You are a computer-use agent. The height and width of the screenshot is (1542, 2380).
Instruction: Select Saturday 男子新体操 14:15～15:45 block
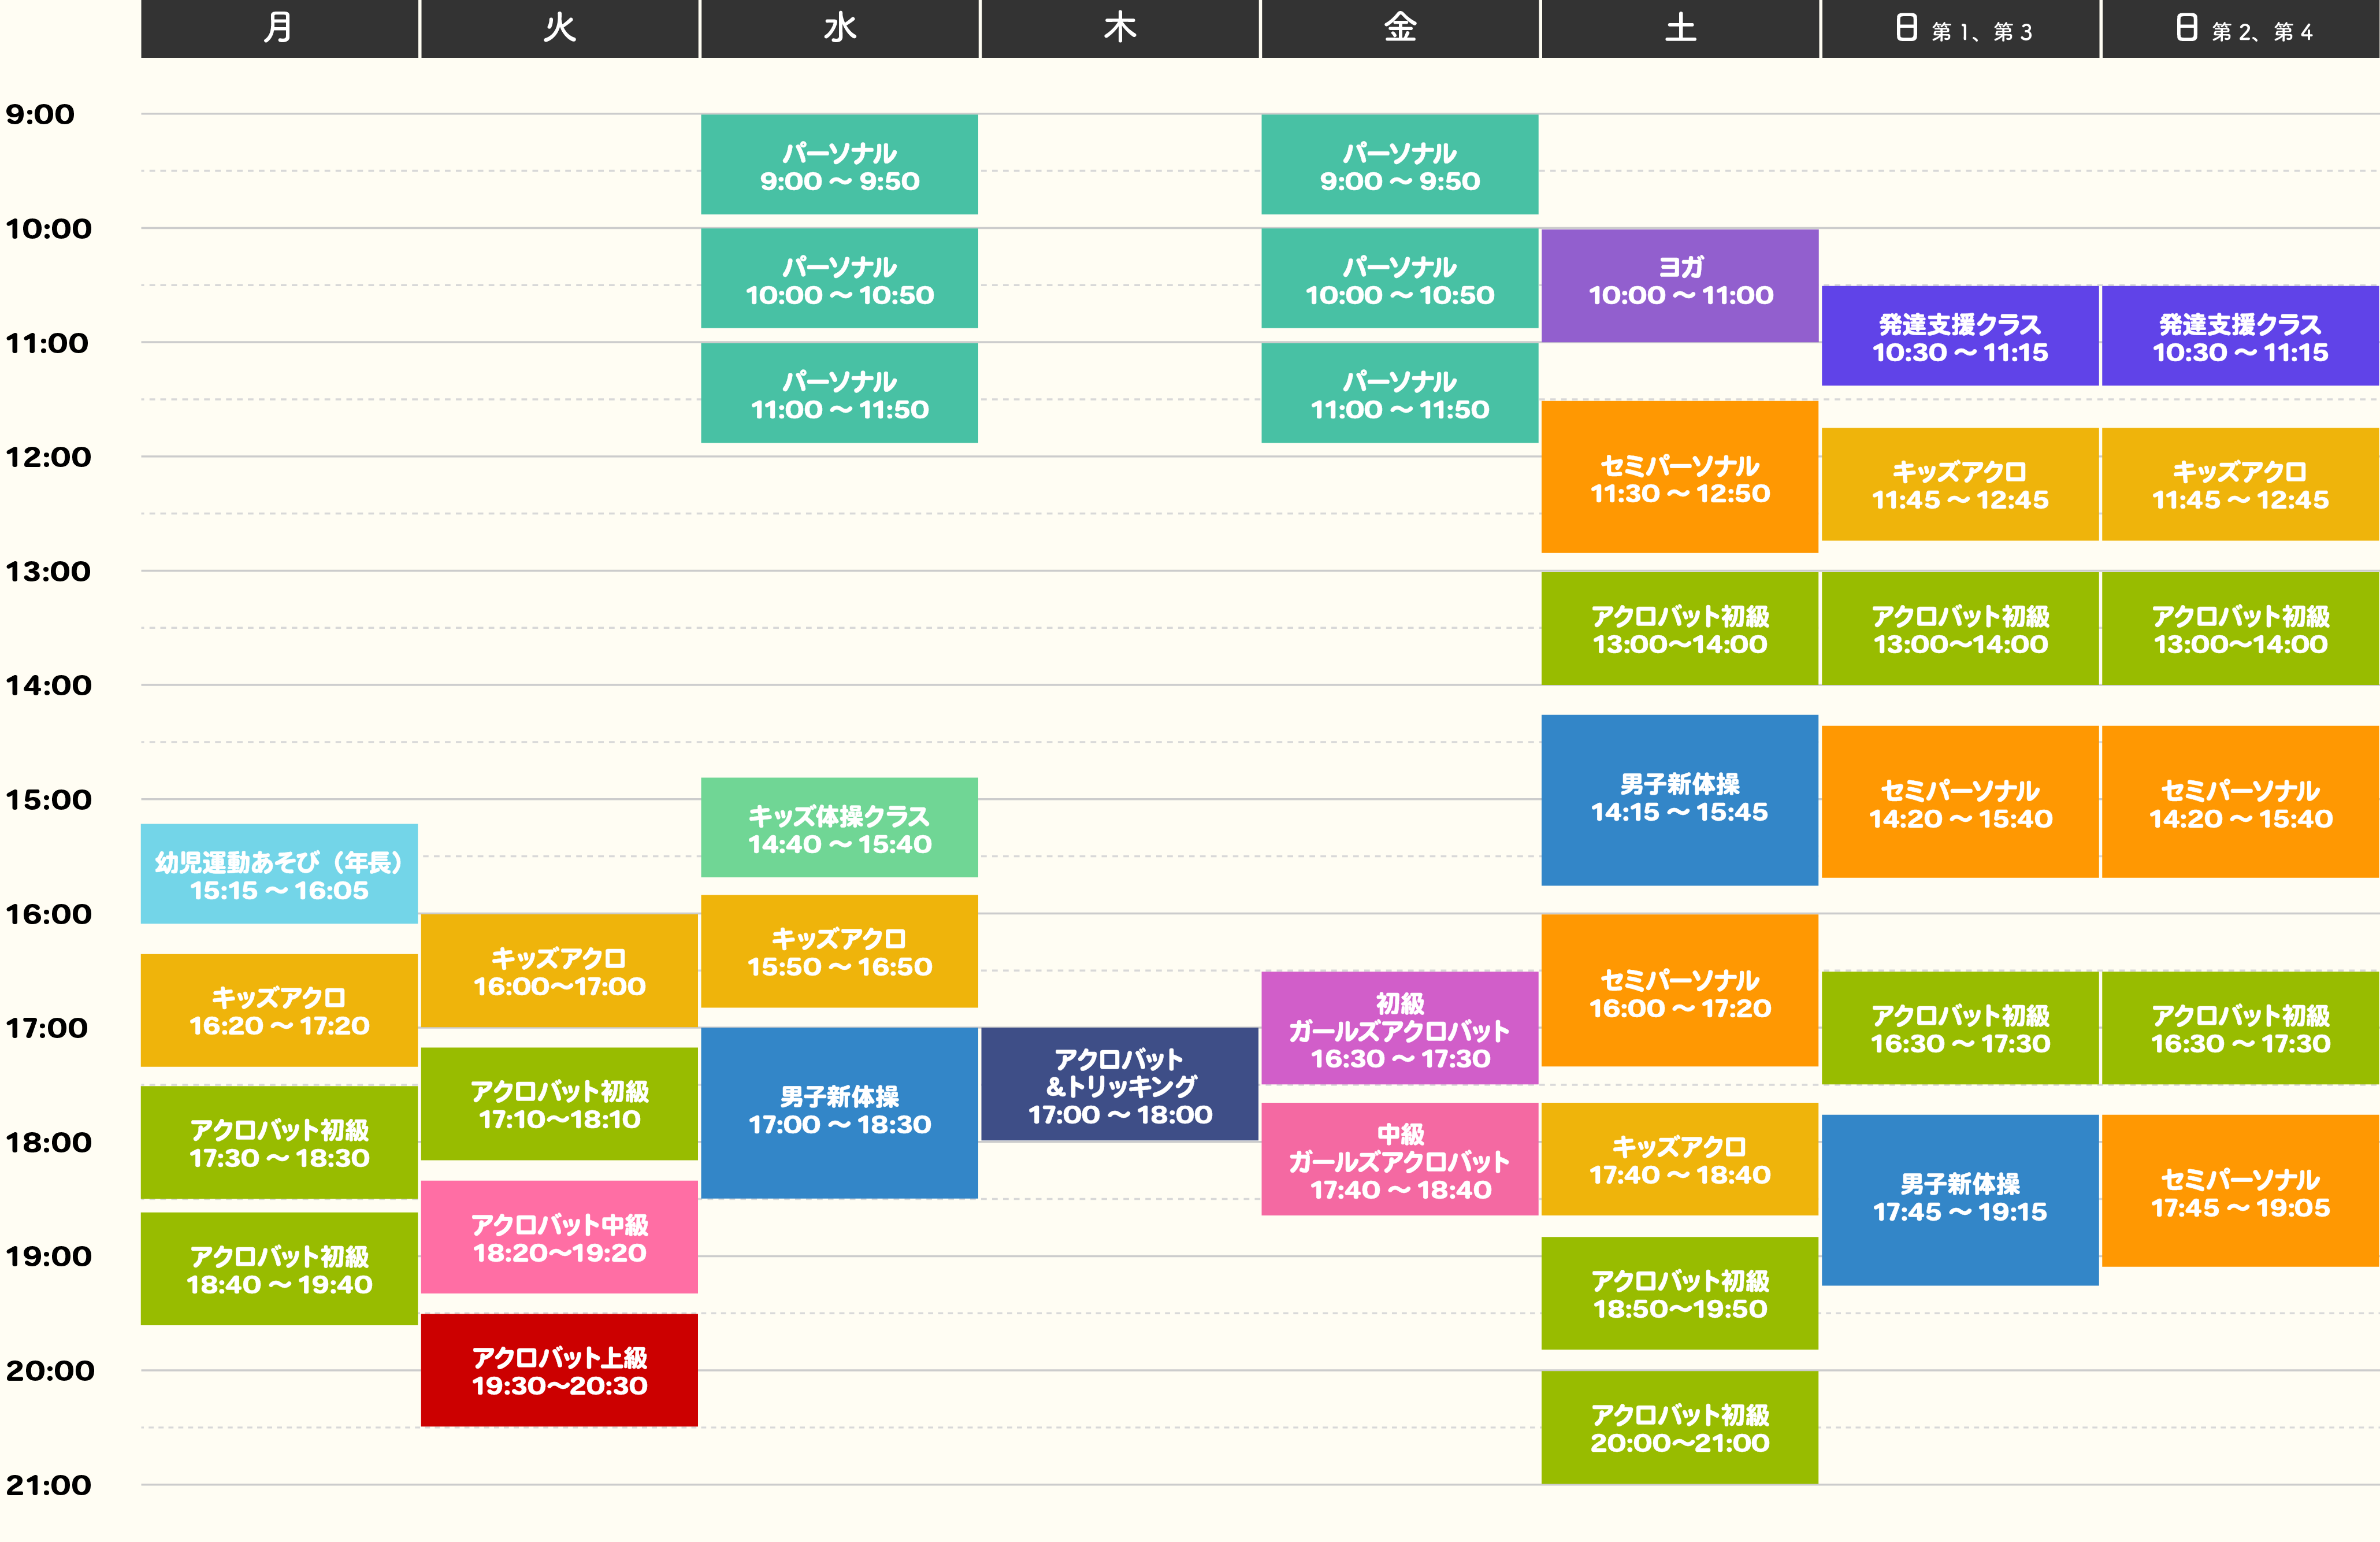[x=1680, y=800]
